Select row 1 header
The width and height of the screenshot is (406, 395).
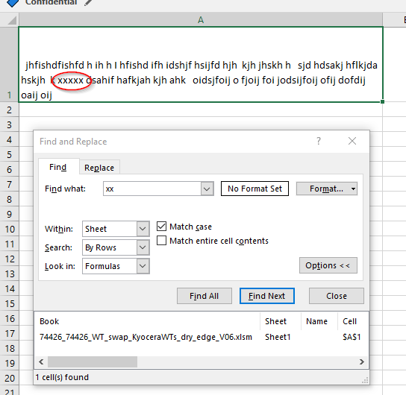click(9, 65)
